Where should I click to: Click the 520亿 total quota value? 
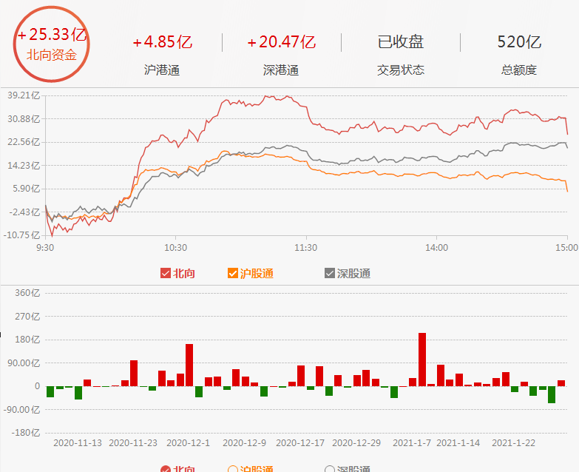coord(519,42)
